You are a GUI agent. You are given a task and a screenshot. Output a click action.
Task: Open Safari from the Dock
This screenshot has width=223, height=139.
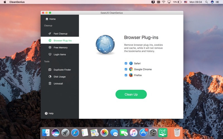point(75,133)
